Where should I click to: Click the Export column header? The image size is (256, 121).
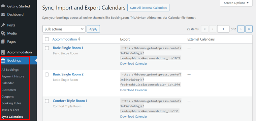[x=125, y=39]
